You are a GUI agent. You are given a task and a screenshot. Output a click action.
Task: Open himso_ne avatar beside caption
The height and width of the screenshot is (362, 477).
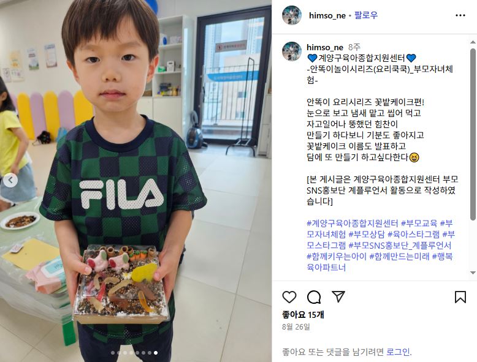coord(292,51)
